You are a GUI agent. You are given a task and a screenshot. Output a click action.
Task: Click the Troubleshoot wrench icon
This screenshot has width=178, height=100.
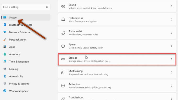coord(63,98)
